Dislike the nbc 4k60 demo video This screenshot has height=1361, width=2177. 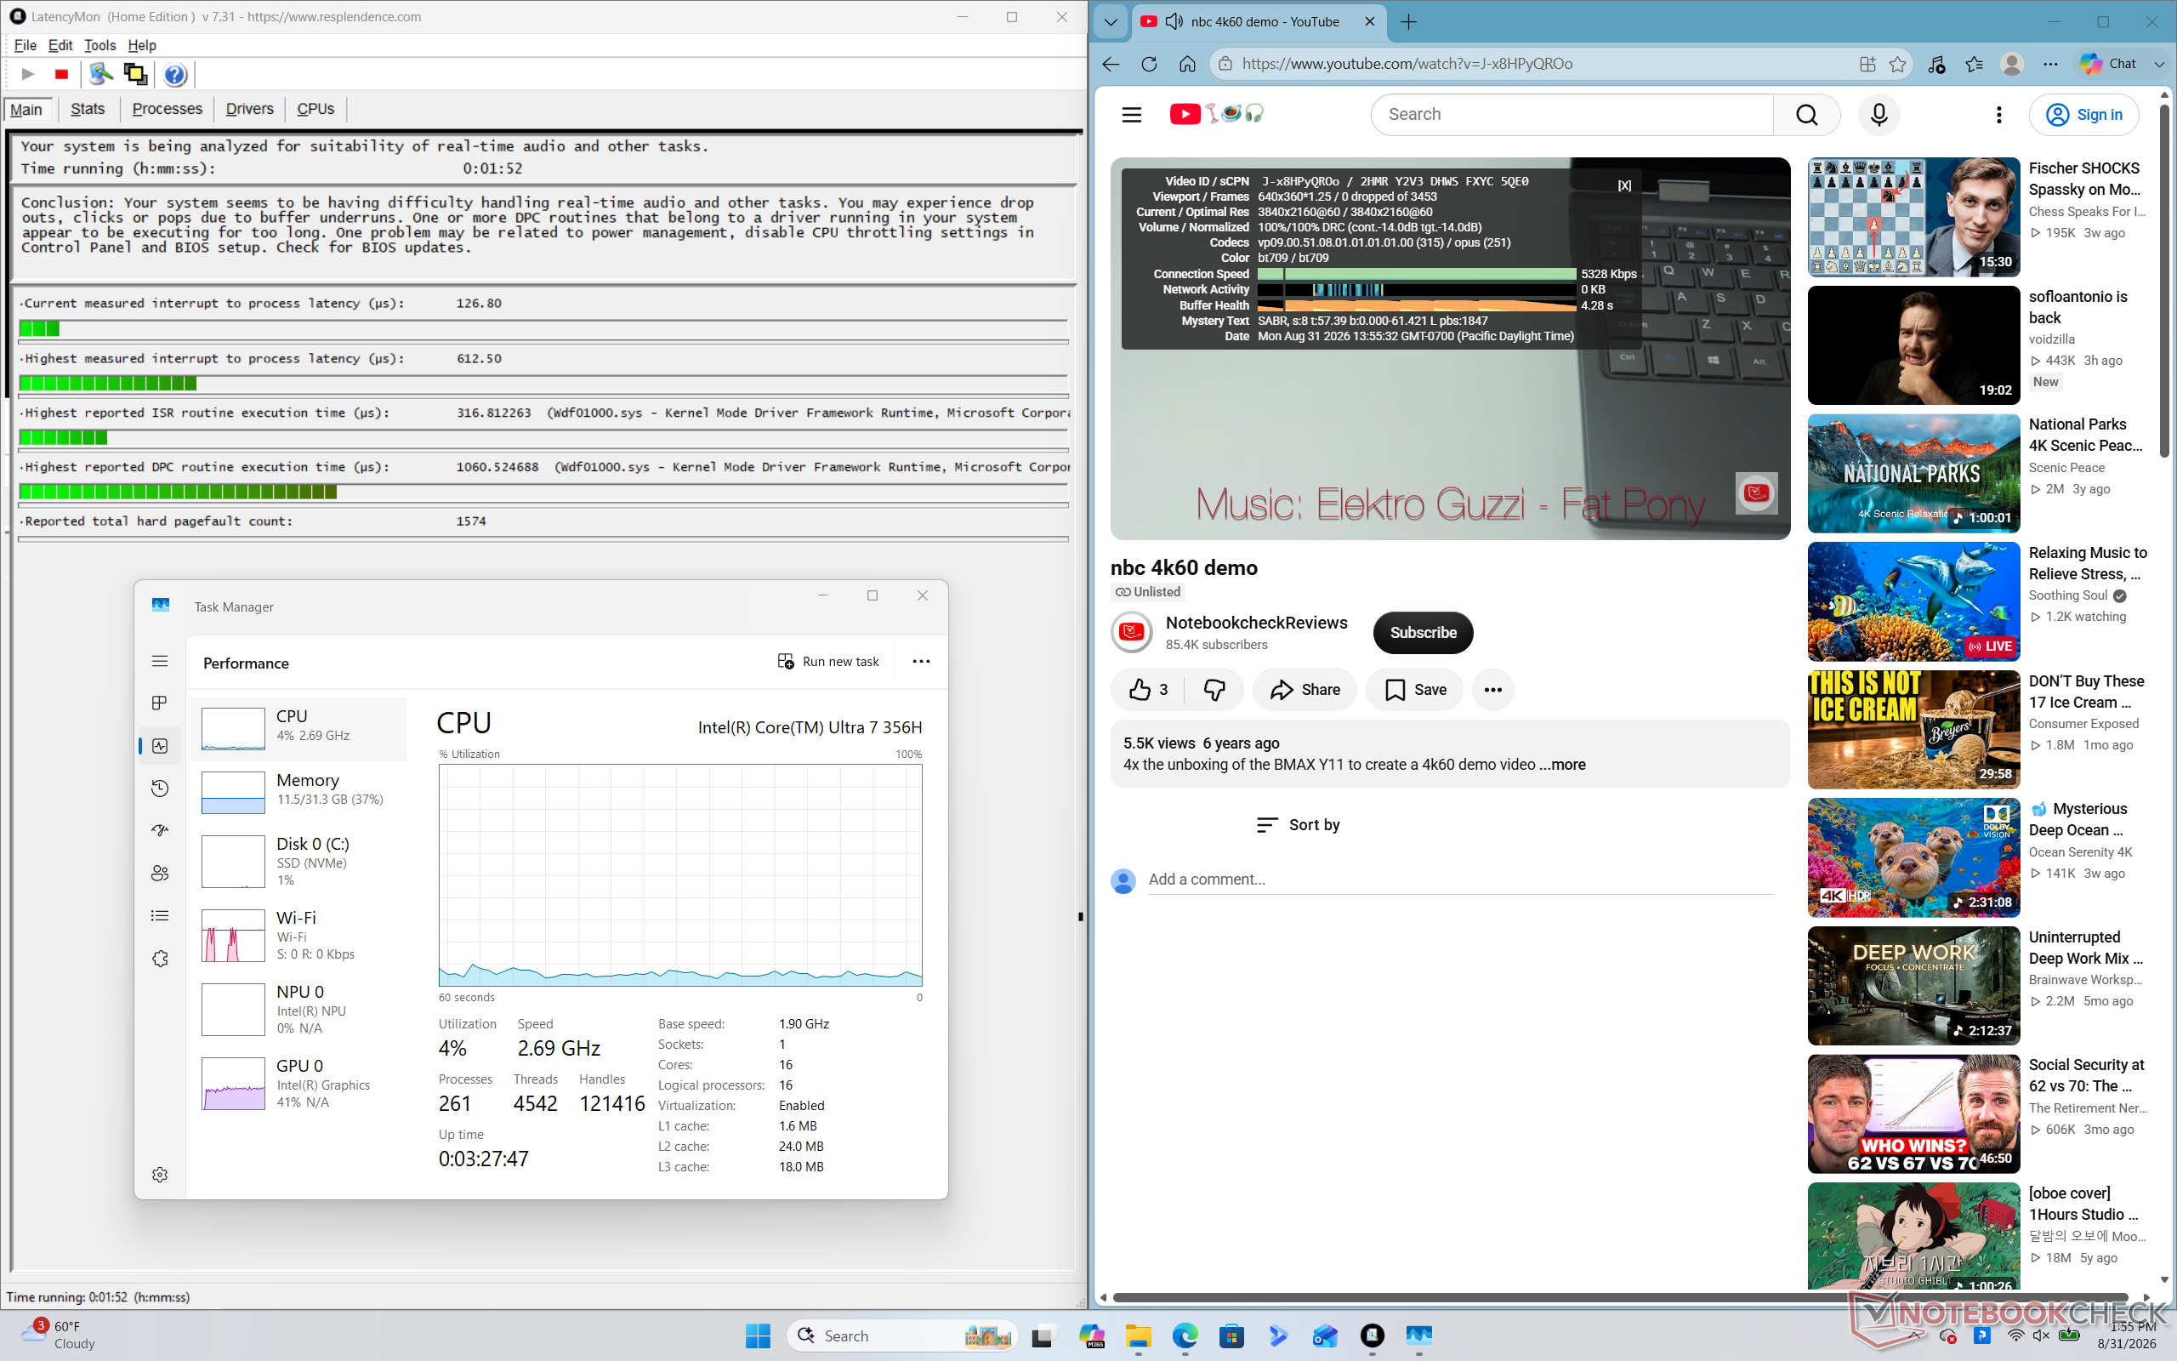click(x=1214, y=690)
